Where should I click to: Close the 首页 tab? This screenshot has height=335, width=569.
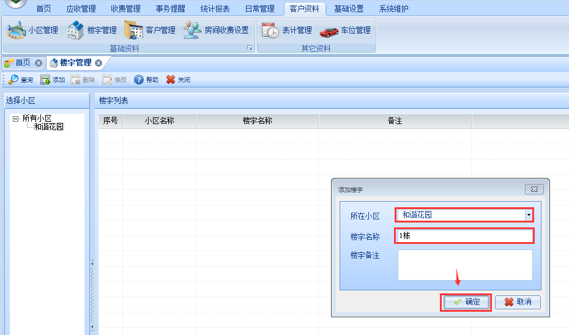39,63
